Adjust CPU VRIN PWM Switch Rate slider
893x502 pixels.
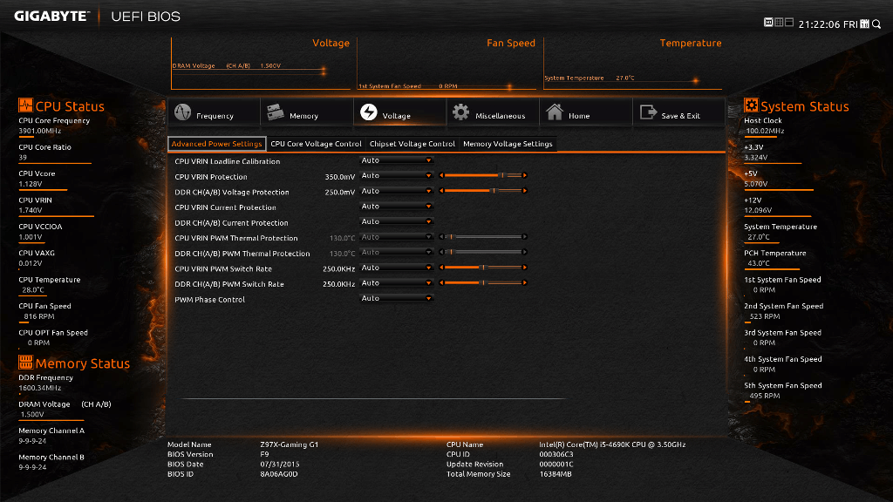pyautogui.click(x=483, y=268)
